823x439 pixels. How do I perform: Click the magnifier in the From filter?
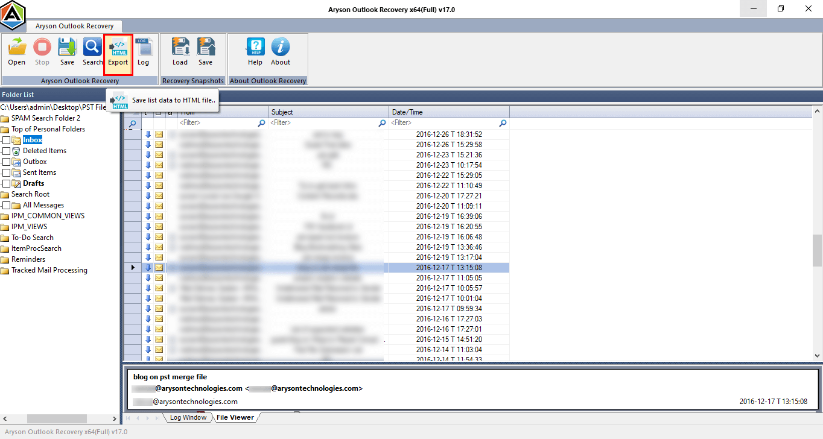click(261, 123)
